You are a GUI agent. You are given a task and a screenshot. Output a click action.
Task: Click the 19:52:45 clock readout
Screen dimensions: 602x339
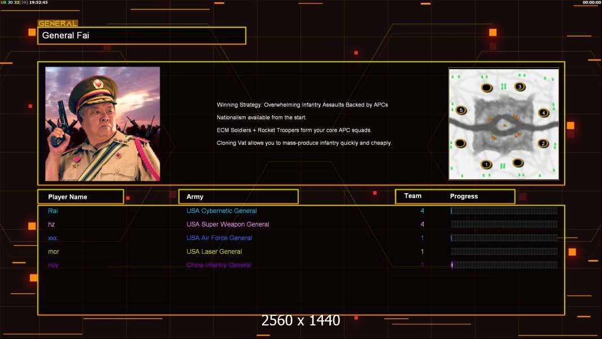pyautogui.click(x=38, y=2)
